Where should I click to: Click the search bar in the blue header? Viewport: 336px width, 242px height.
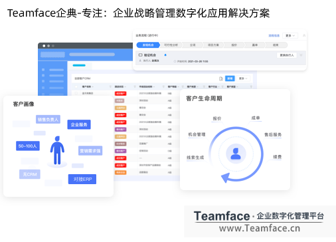92,55
